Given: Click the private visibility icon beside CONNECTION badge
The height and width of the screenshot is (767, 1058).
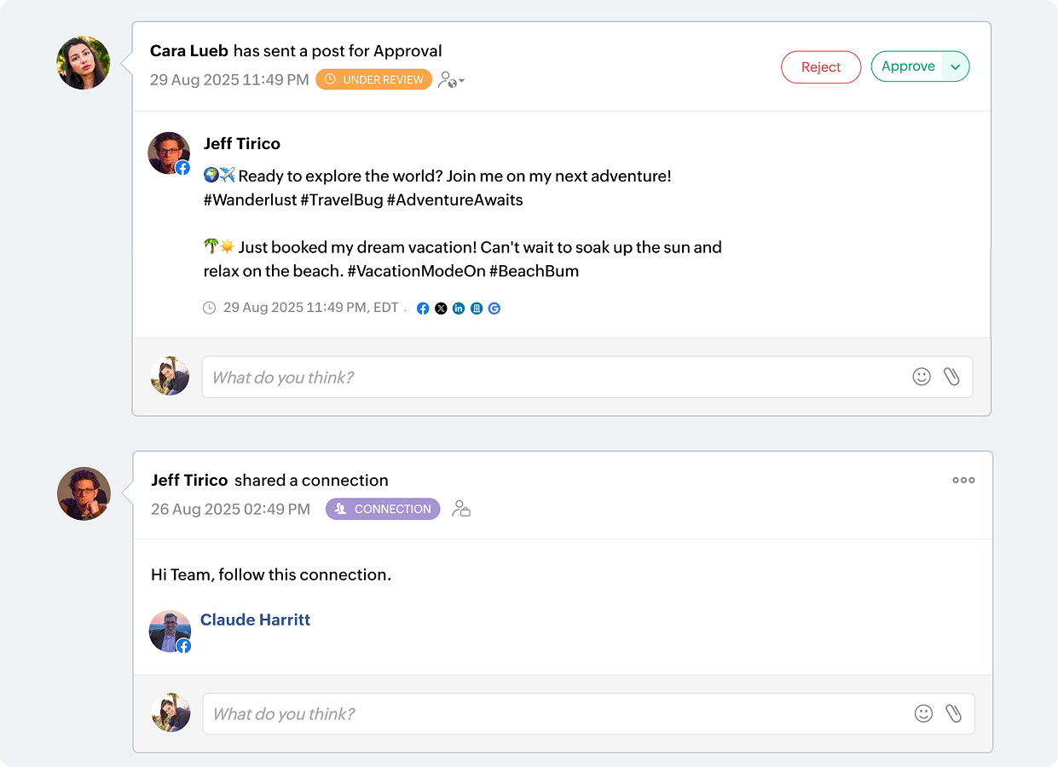Looking at the screenshot, I should 461,510.
